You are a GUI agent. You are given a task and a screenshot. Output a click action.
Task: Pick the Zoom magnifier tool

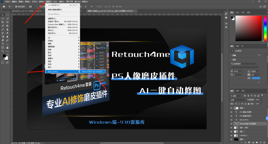pos(3,51)
